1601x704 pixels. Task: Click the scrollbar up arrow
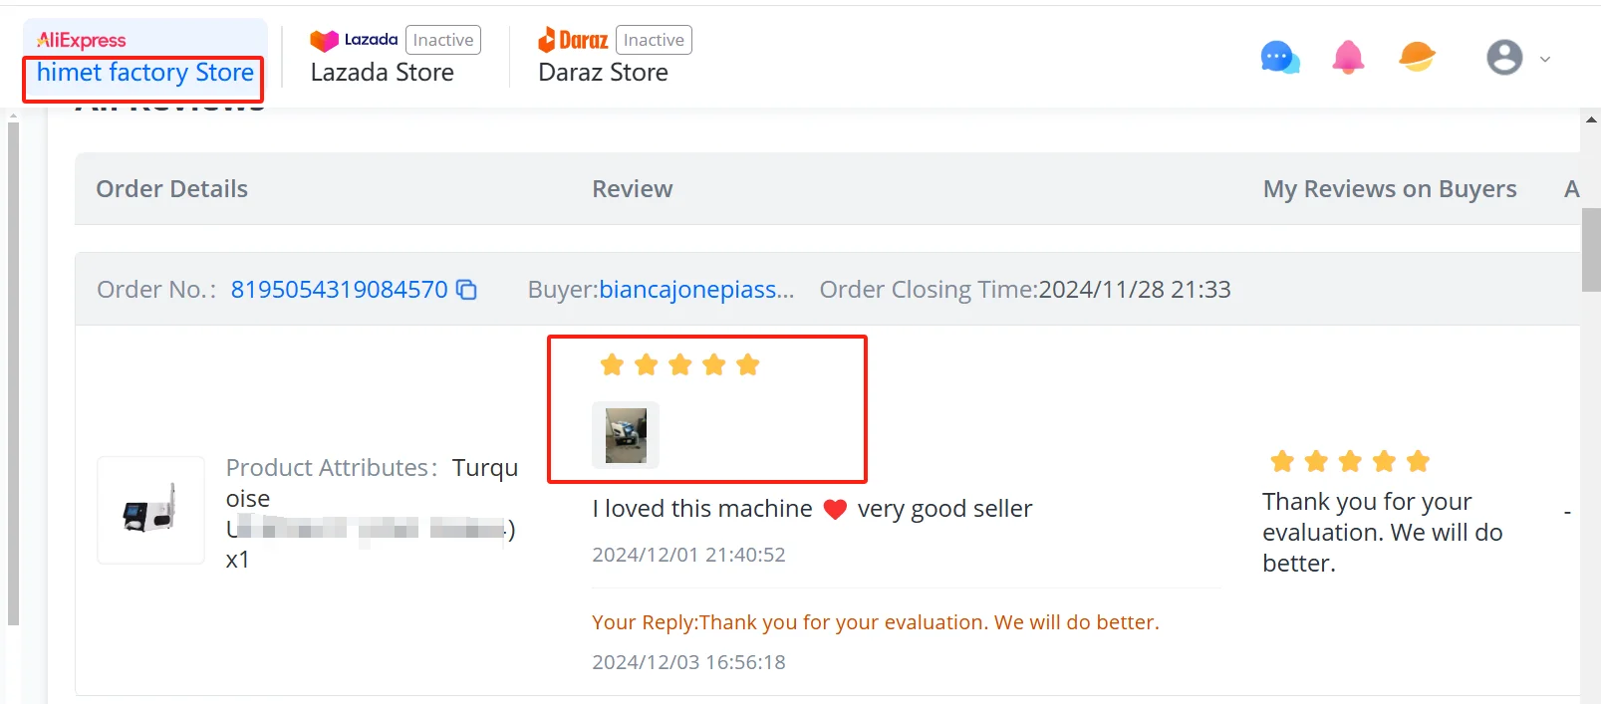1591,119
